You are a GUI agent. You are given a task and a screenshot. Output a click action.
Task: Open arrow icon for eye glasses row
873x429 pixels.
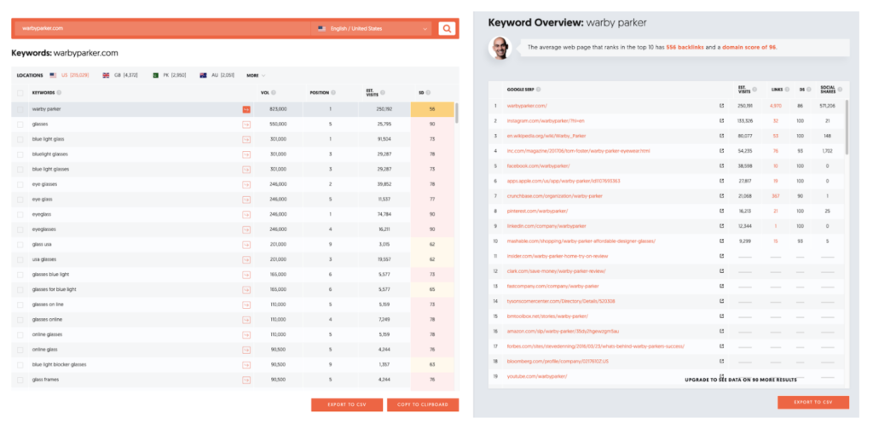(x=246, y=184)
